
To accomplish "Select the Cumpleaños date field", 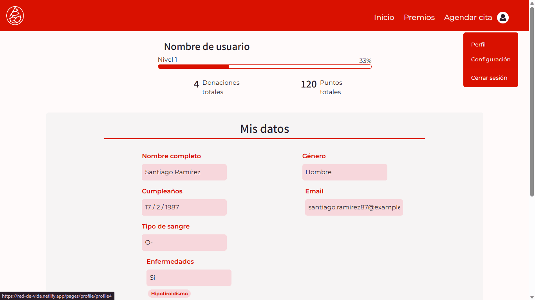I will click(x=184, y=207).
